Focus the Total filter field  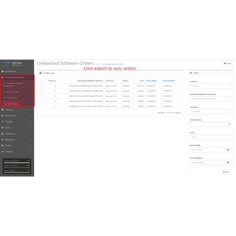click(211, 137)
